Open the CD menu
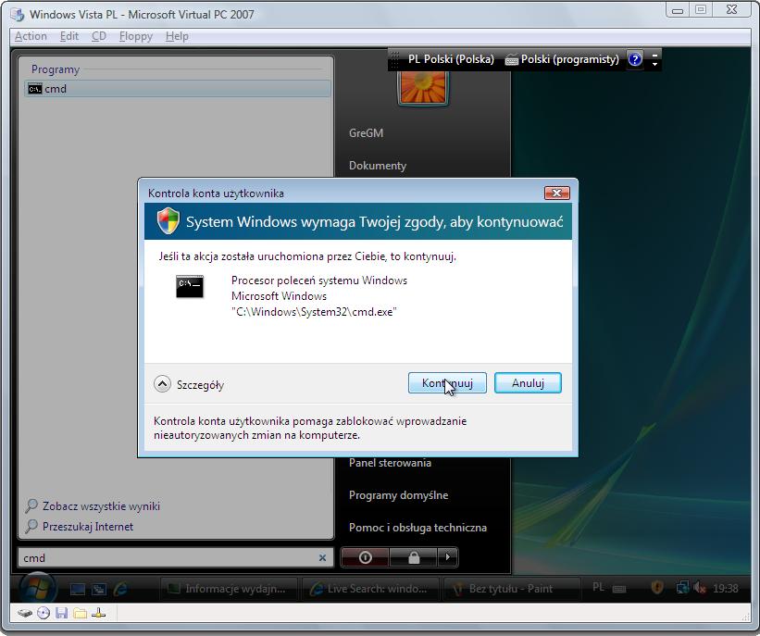This screenshot has width=760, height=636. pos(99,36)
